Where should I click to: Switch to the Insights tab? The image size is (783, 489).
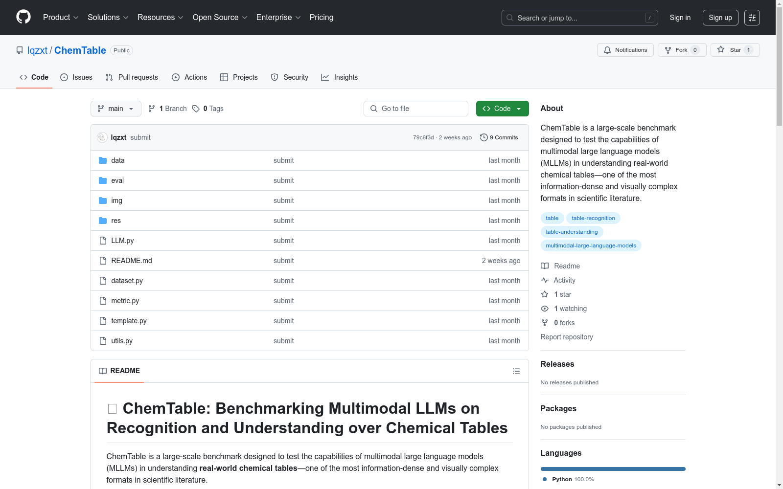click(339, 77)
